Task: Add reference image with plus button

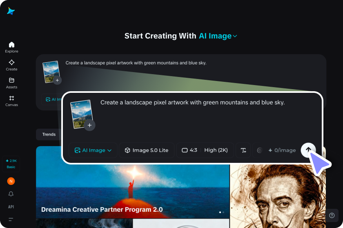Action: pyautogui.click(x=89, y=125)
